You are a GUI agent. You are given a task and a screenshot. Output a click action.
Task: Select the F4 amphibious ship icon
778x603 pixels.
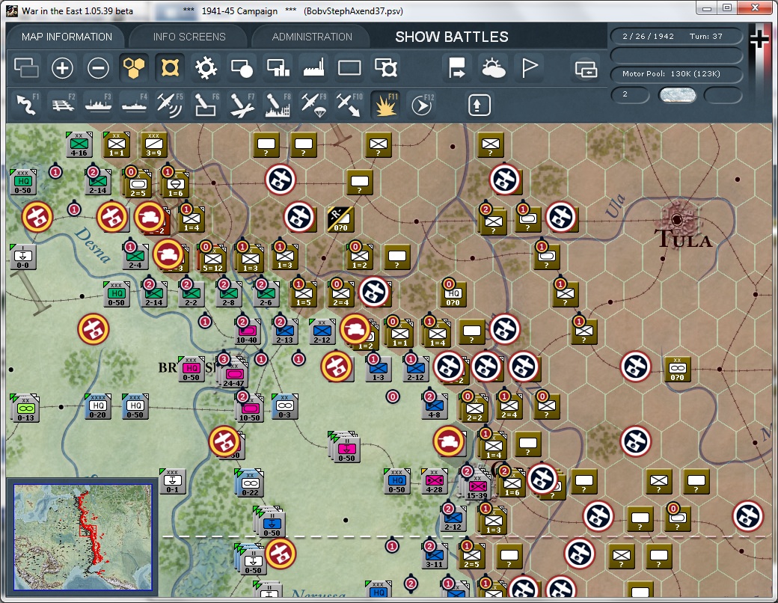coord(134,105)
